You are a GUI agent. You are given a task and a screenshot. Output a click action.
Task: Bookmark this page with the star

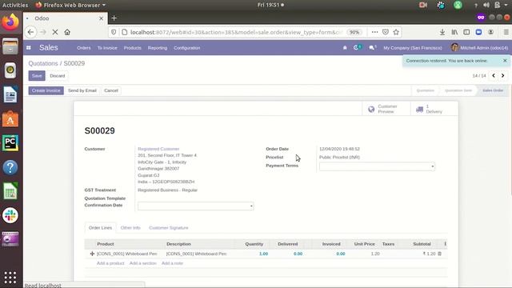pyautogui.click(x=396, y=32)
